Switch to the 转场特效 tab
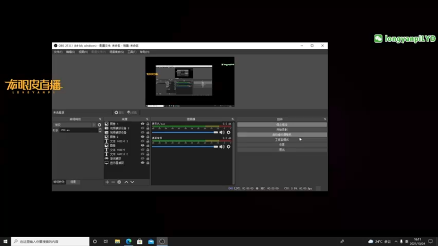The width and height of the screenshot is (438, 246). [x=59, y=182]
